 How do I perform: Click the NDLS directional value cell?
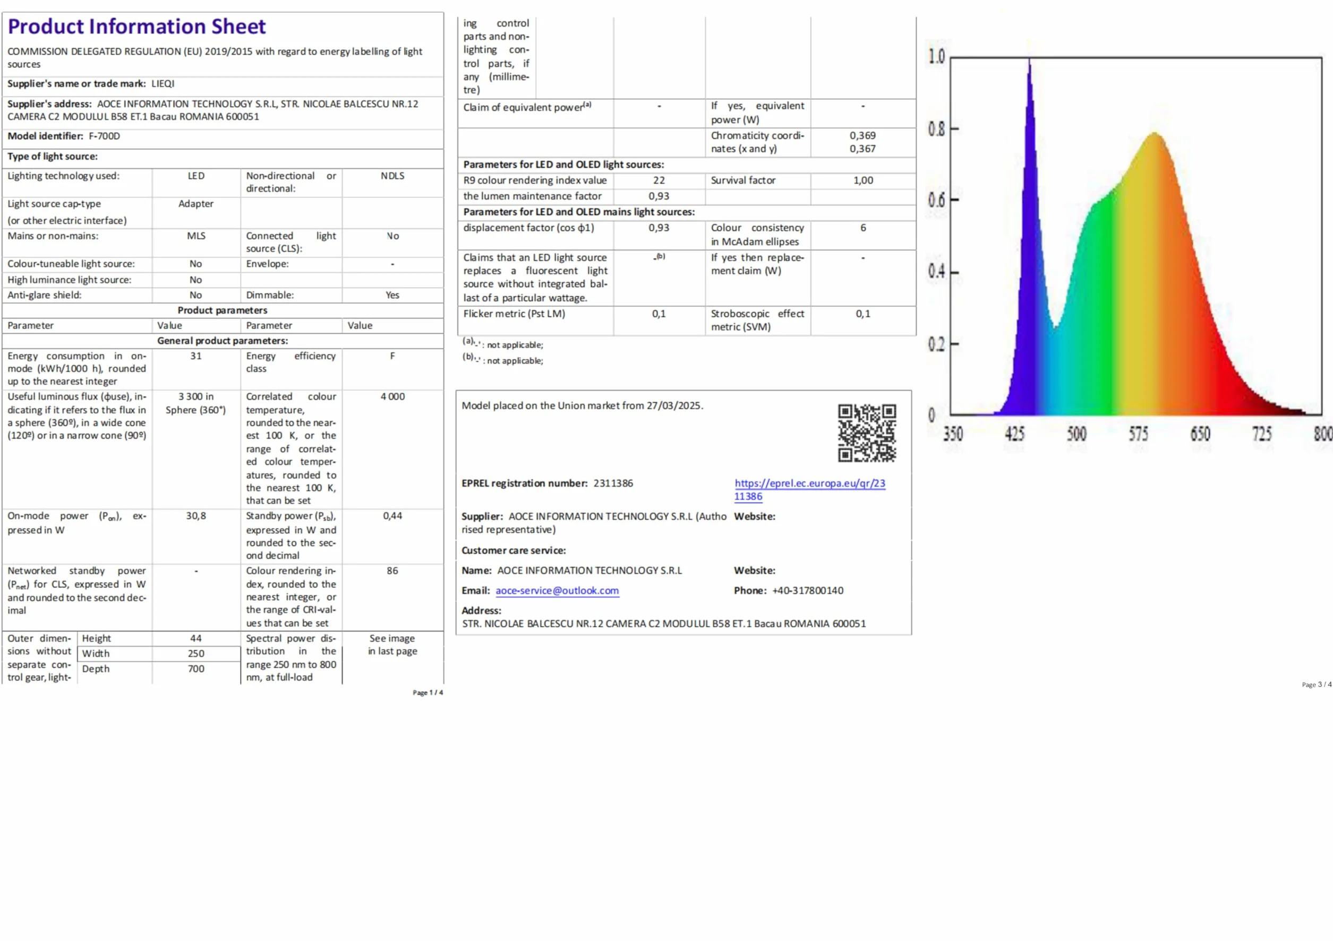(392, 176)
